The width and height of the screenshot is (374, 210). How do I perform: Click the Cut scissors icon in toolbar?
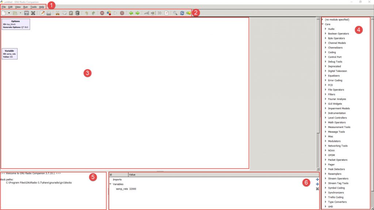[x=57, y=13]
